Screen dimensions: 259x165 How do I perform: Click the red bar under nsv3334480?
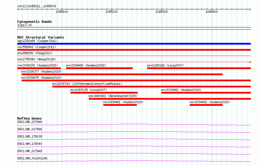(x=99, y=68)
